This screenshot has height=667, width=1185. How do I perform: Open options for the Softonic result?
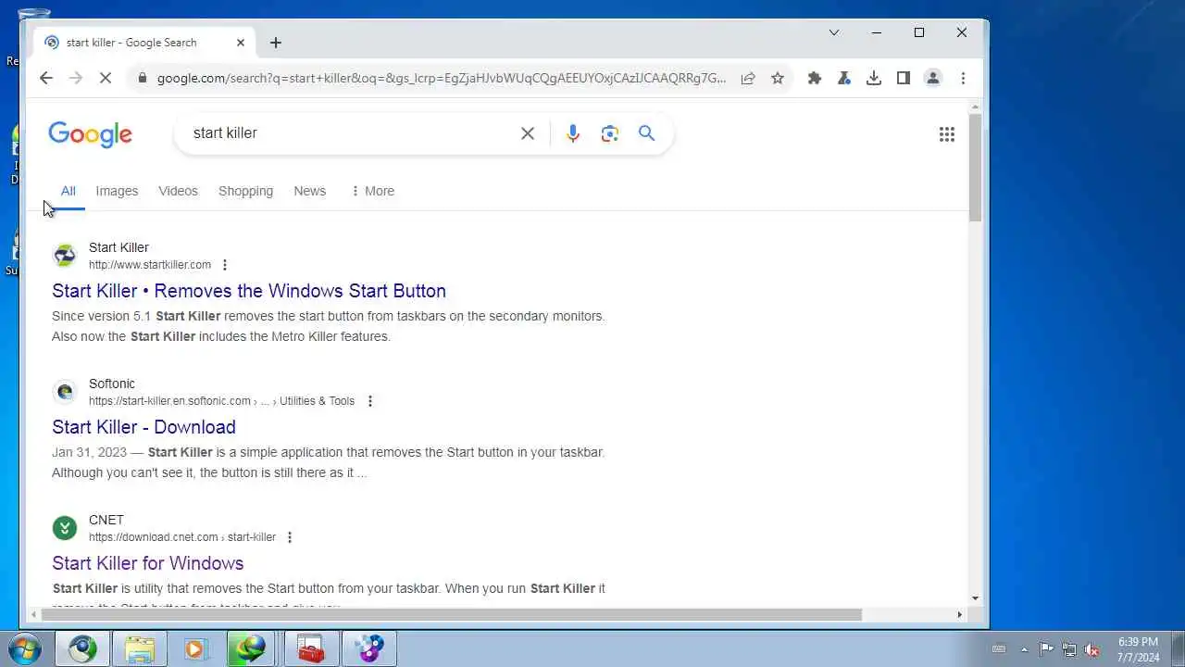[x=370, y=401]
